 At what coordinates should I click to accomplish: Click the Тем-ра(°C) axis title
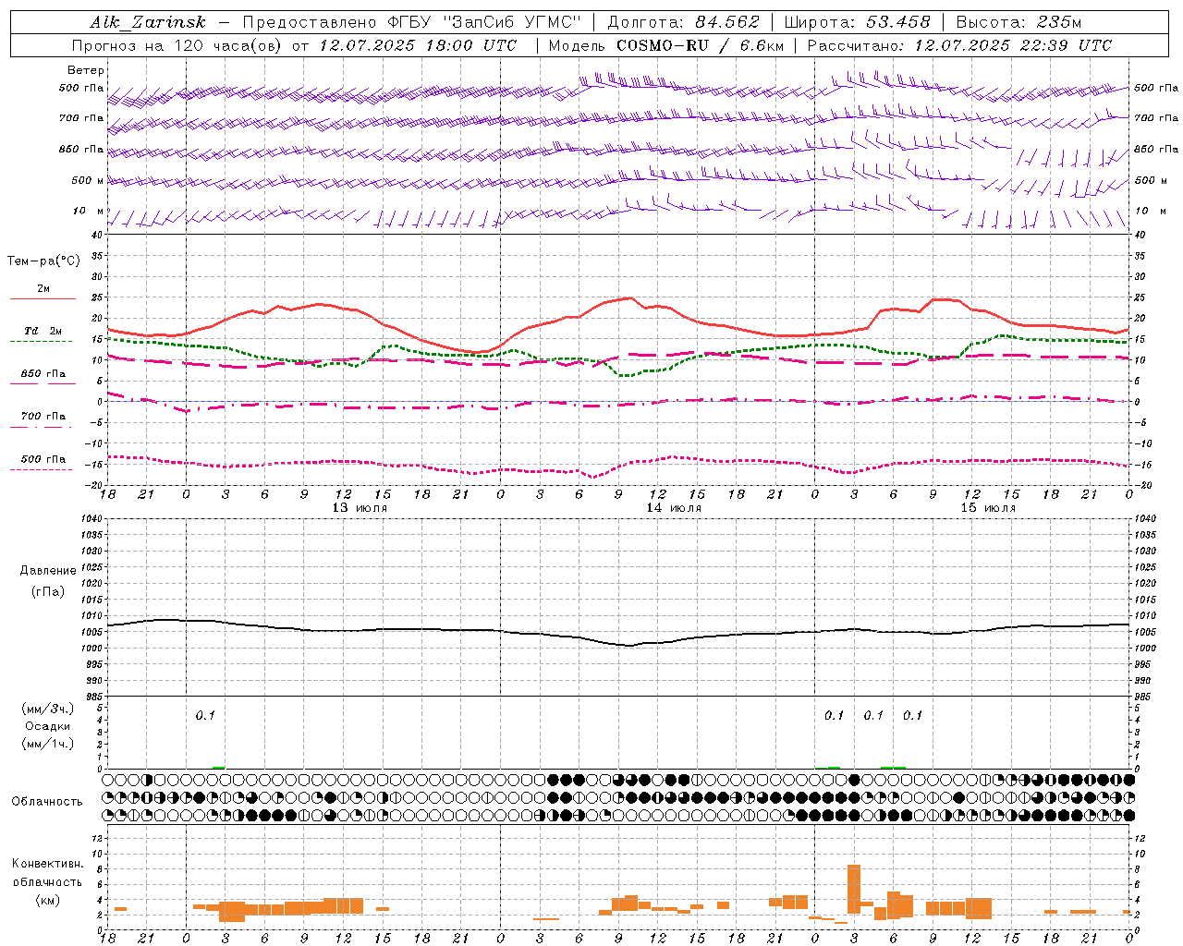[x=43, y=261]
